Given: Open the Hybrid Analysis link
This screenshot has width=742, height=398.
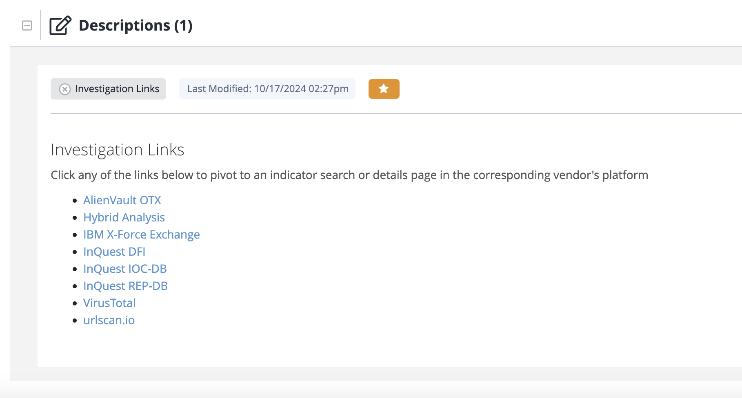Looking at the screenshot, I should click(x=124, y=217).
